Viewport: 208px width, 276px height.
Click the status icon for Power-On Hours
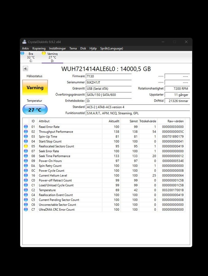[x=26, y=161]
